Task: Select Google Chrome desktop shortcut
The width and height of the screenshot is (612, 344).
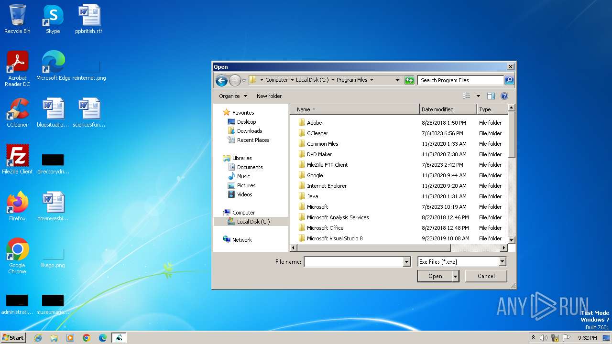Action: [17, 257]
